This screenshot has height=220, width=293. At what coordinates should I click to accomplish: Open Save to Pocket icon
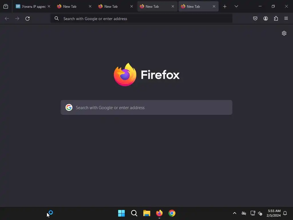tap(255, 18)
